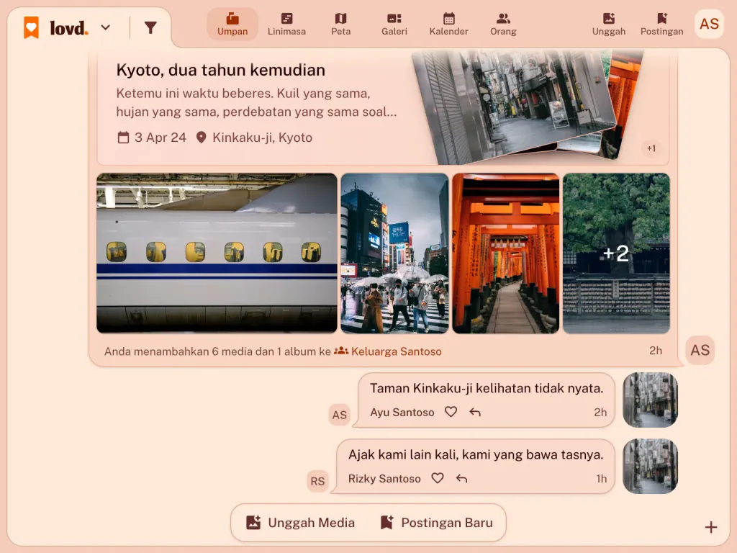
Task: Click the post excerpt starting Ketemu ini
Action: pyautogui.click(x=257, y=102)
